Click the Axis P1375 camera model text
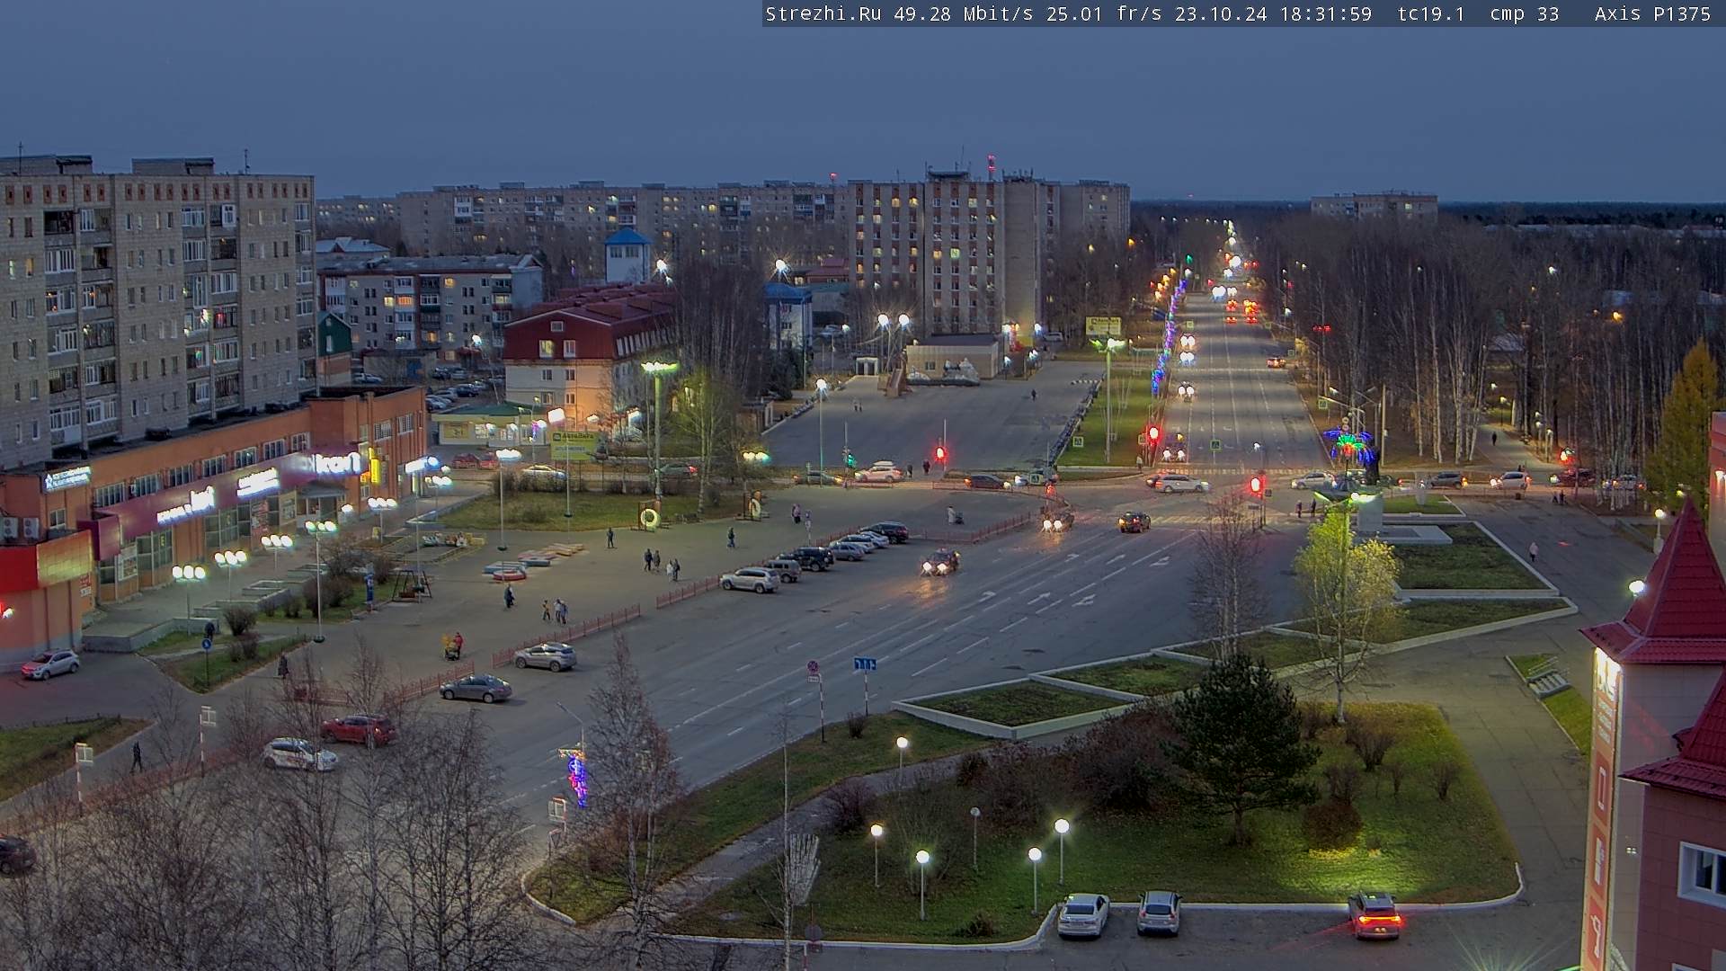1726x971 pixels. click(1652, 14)
